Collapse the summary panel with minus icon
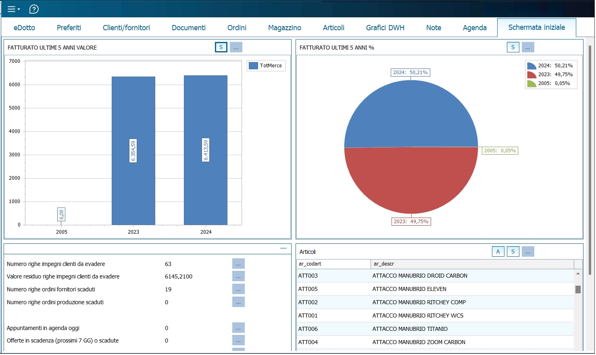This screenshot has width=596, height=355. (x=283, y=249)
